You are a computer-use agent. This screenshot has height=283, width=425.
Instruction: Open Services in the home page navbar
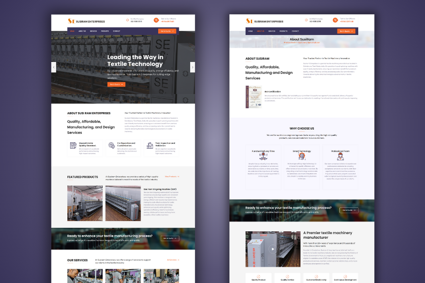point(93,31)
